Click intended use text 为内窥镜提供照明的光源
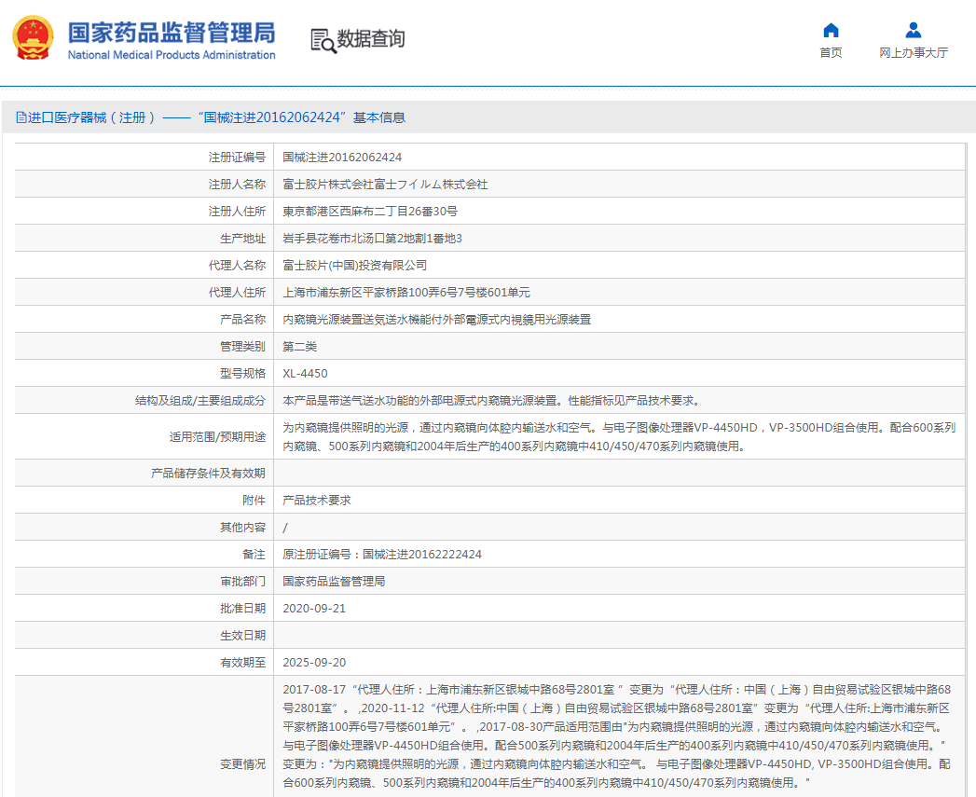The image size is (976, 797). 619,436
